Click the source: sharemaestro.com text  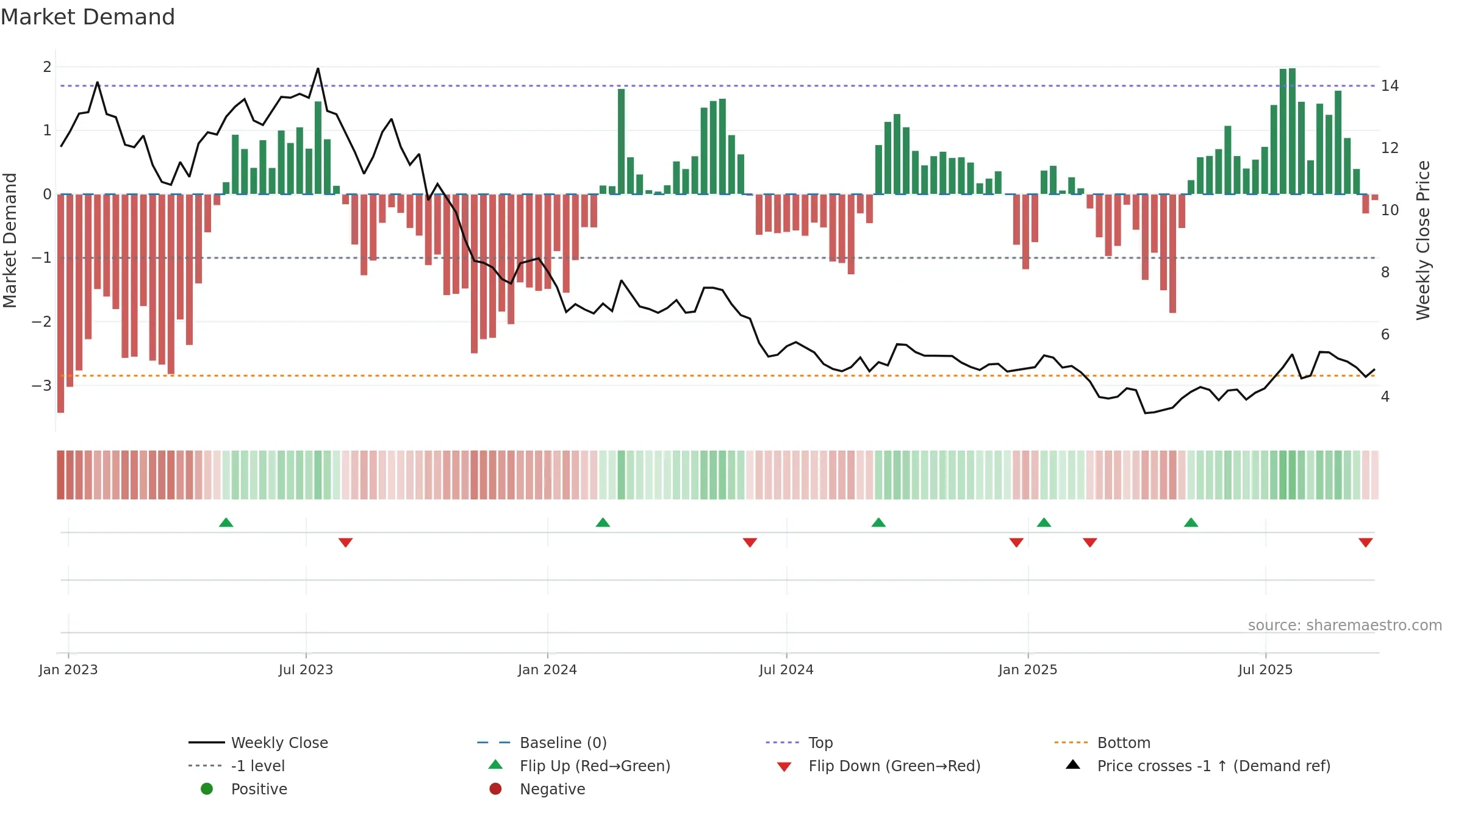pyautogui.click(x=1345, y=625)
